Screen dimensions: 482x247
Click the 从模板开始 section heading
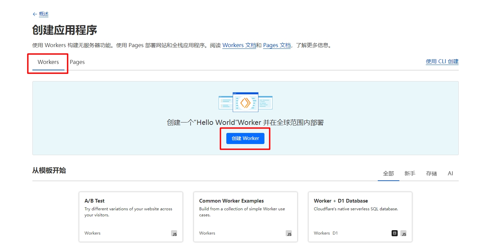[49, 171]
